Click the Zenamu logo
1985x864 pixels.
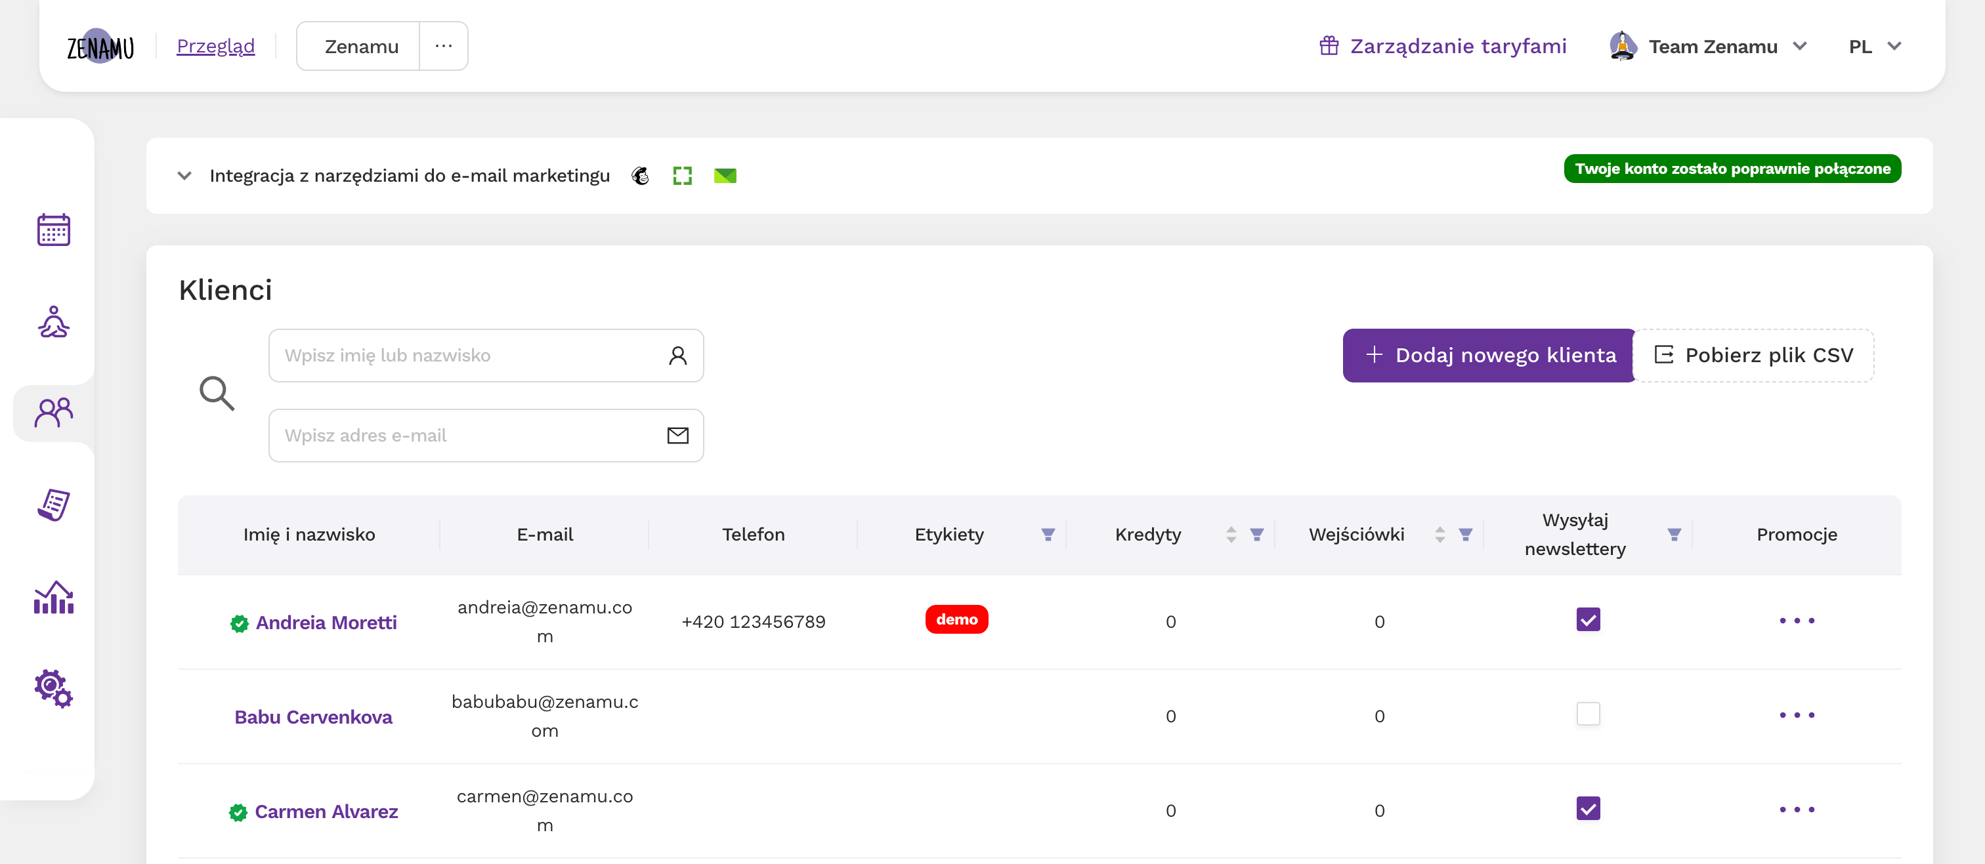pyautogui.click(x=100, y=46)
